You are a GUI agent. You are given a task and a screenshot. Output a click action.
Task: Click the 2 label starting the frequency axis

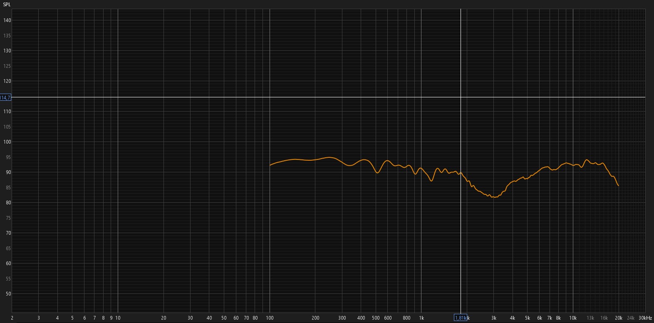(x=12, y=318)
